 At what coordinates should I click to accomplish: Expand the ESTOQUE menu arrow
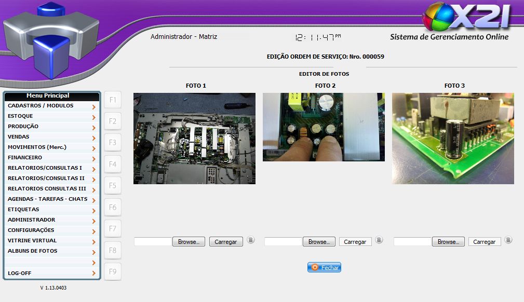tap(93, 117)
